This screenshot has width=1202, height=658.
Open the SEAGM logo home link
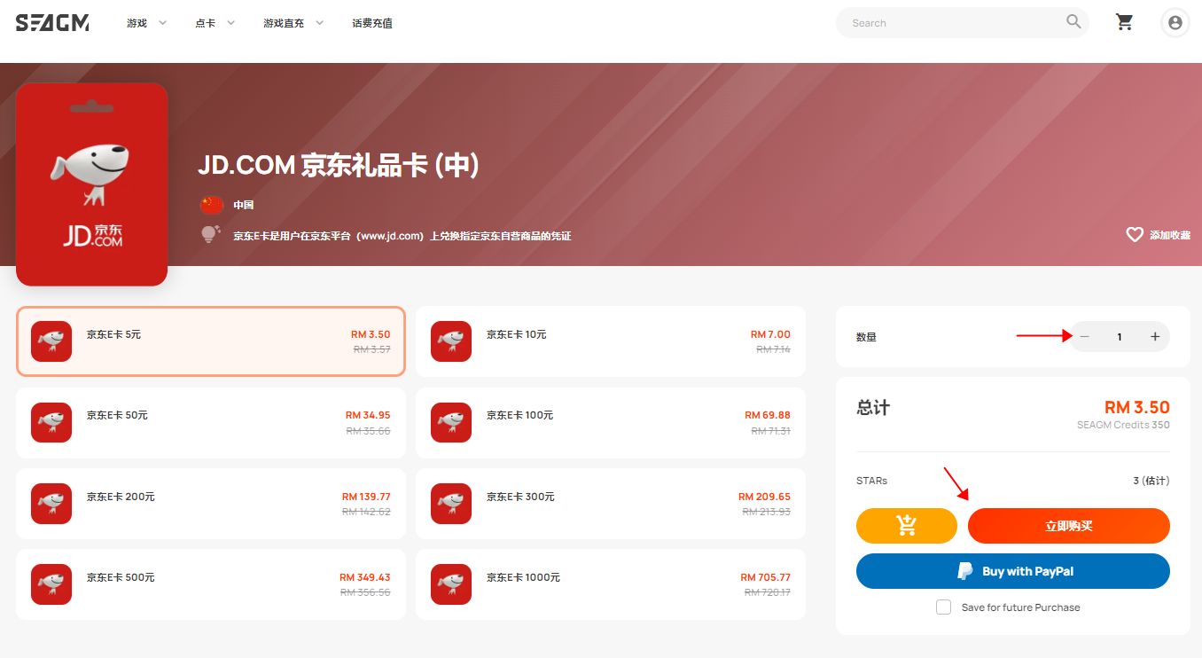click(52, 23)
